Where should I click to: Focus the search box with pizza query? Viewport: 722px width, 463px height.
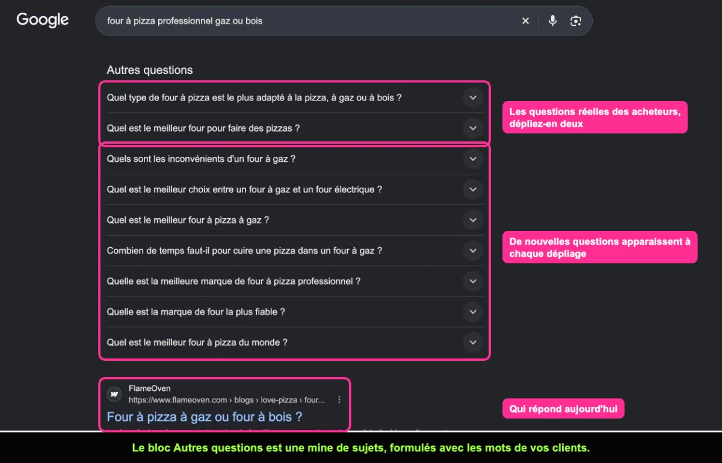[x=344, y=21]
